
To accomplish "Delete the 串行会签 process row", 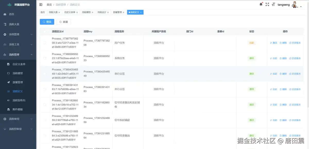I will 283,74.
